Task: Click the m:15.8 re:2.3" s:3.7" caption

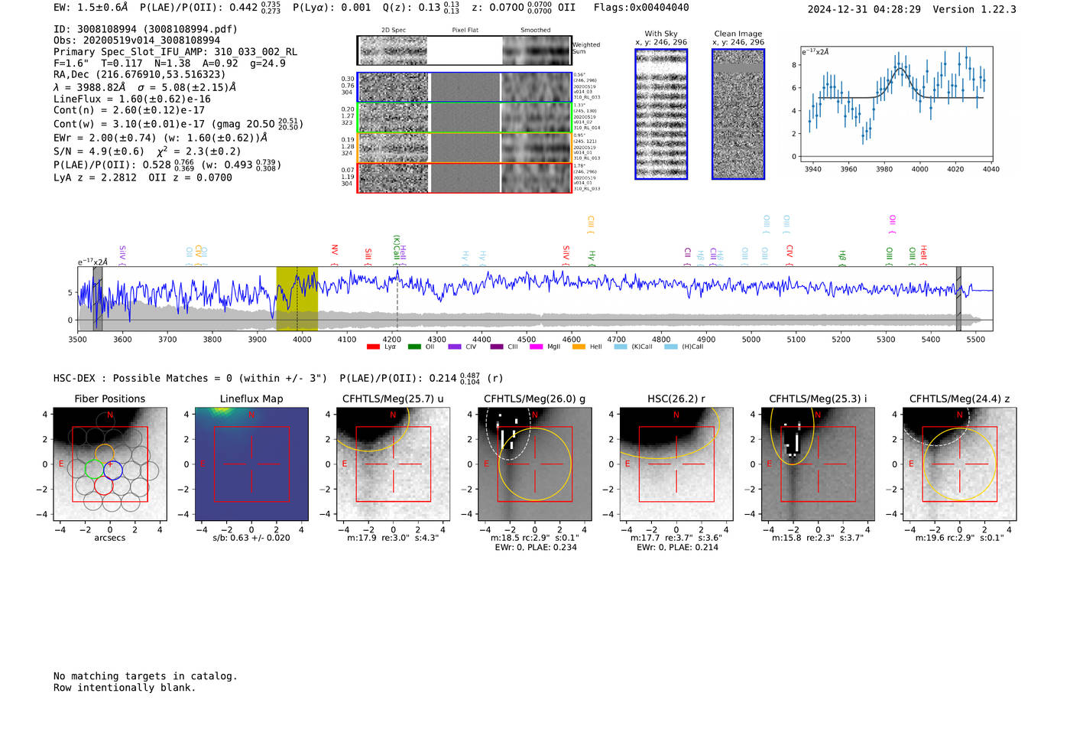Action: [x=818, y=538]
